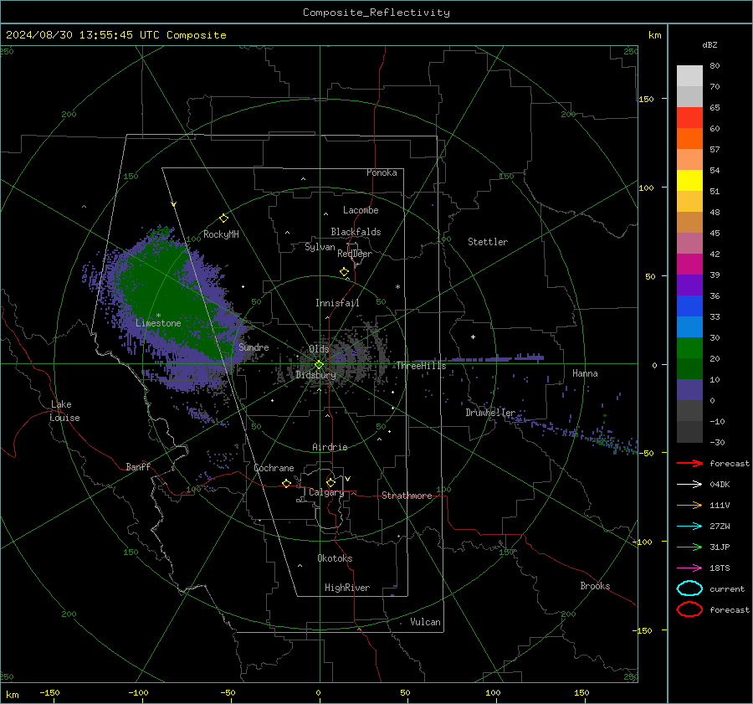This screenshot has width=753, height=704.
Task: Click the Hanna label
Action: pos(585,373)
